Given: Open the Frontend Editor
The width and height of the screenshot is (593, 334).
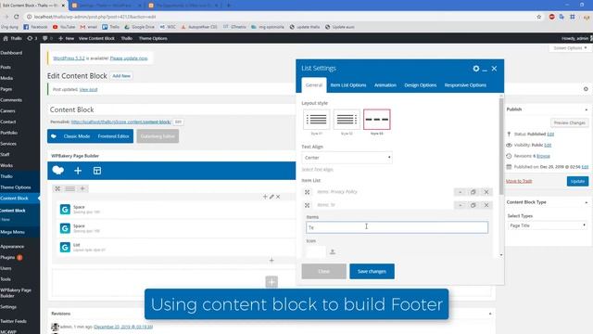Looking at the screenshot, I should pos(113,136).
